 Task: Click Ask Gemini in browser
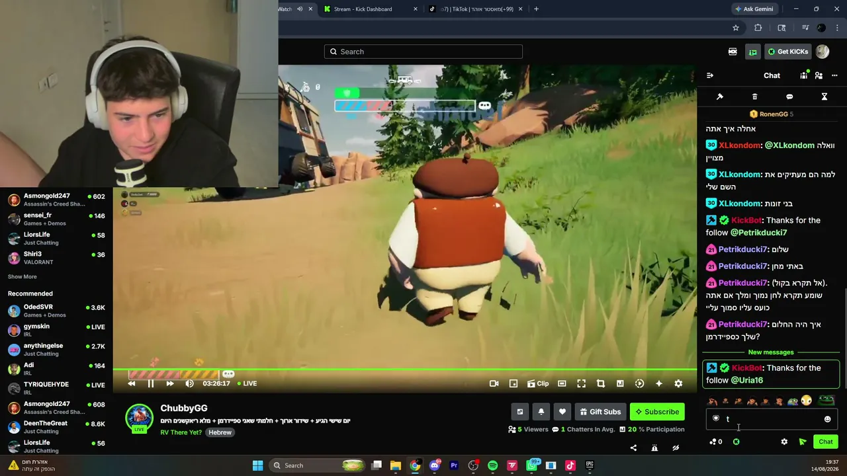pos(753,9)
